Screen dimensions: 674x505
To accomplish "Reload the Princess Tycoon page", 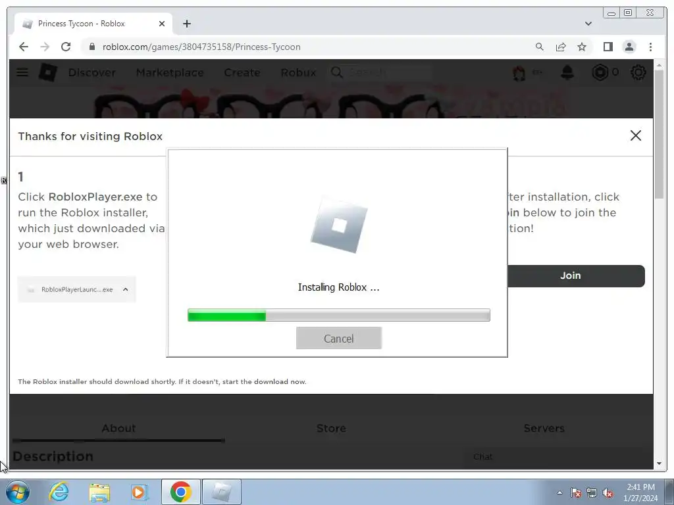I will 66,47.
